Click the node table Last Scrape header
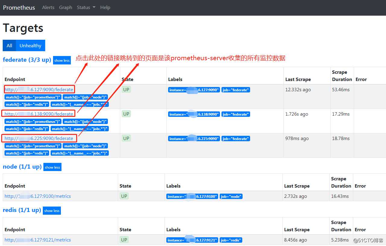The height and width of the screenshot is (246, 386). pyautogui.click(x=297, y=186)
